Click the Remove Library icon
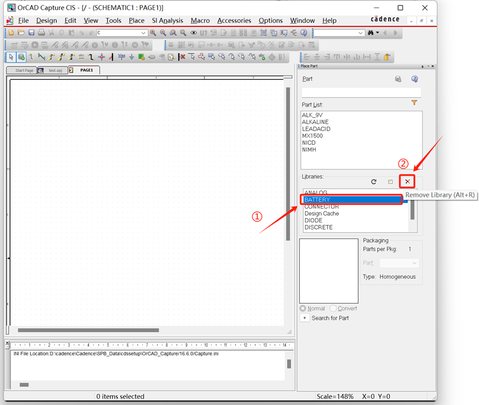The height and width of the screenshot is (405, 479). pos(407,181)
